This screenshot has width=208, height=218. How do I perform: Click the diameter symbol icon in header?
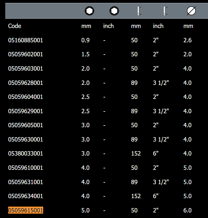tap(191, 11)
